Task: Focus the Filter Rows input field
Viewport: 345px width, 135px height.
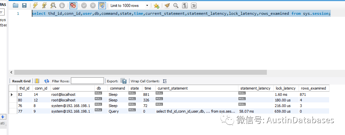Action: (87, 81)
